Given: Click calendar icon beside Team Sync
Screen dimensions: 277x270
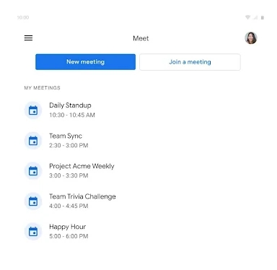Looking at the screenshot, I should click(x=33, y=141).
